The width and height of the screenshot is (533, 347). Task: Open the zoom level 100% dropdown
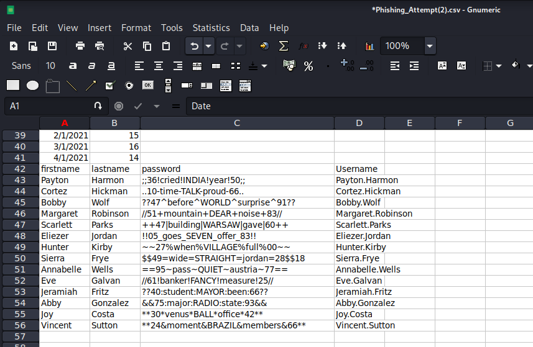430,46
